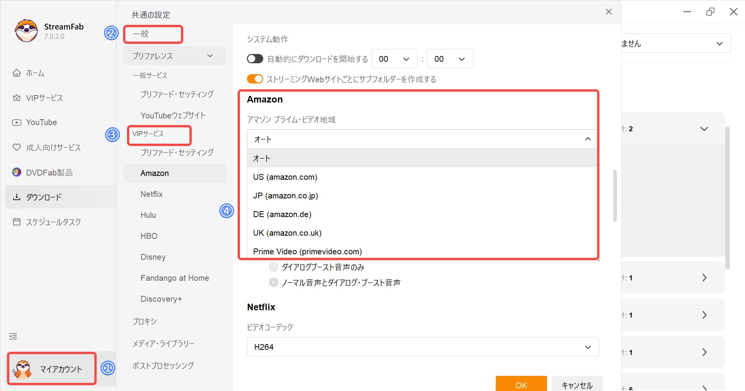Click the VIPサービス heading in settings tree
Image resolution: width=745 pixels, height=391 pixels.
pos(148,134)
